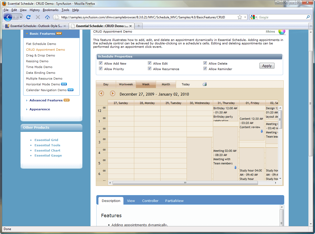This screenshot has height=234, width=315.
Task: Open the Essential Grid link
Action: 46,140
